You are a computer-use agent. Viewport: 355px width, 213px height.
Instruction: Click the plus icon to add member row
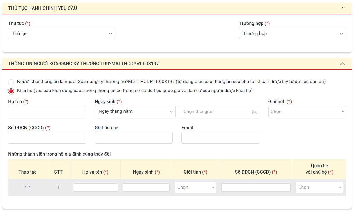click(27, 187)
